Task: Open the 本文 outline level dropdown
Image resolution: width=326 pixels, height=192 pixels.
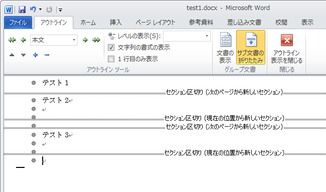Action: click(74, 40)
